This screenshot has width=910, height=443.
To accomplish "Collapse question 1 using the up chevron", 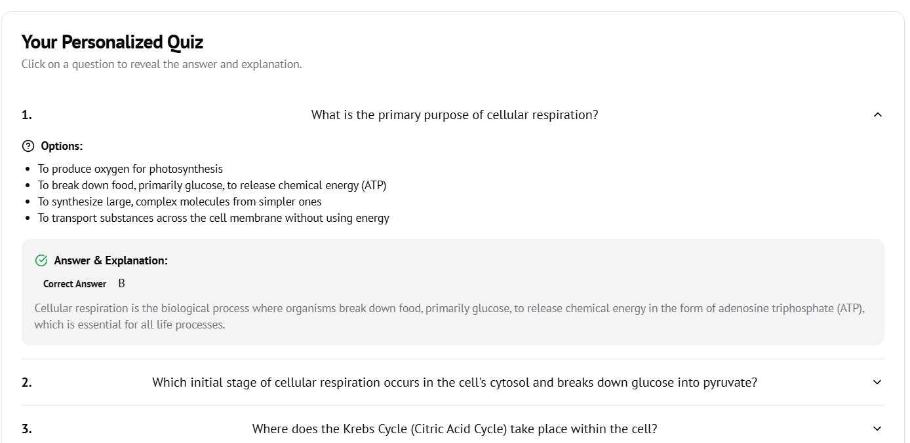I will coord(878,115).
